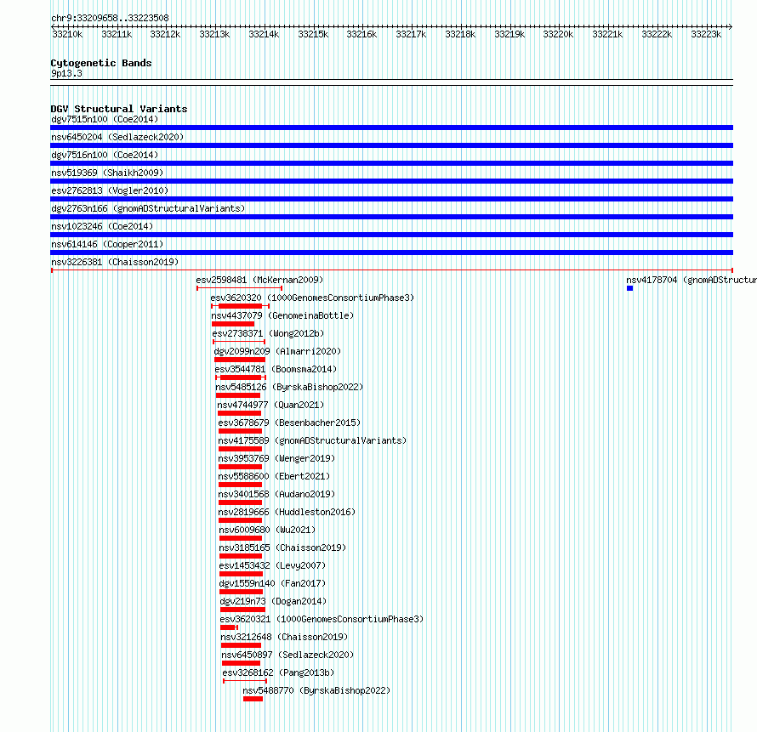Click nsv3953769 (Wenger2019) label

click(x=276, y=458)
